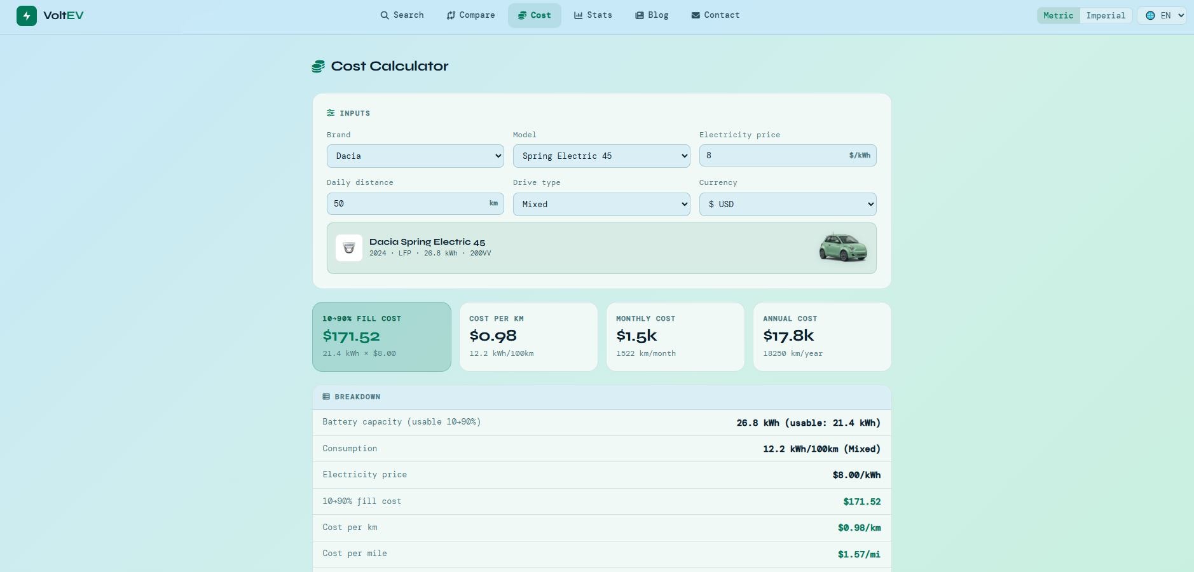
Task: Go to the Stats page
Action: point(593,15)
